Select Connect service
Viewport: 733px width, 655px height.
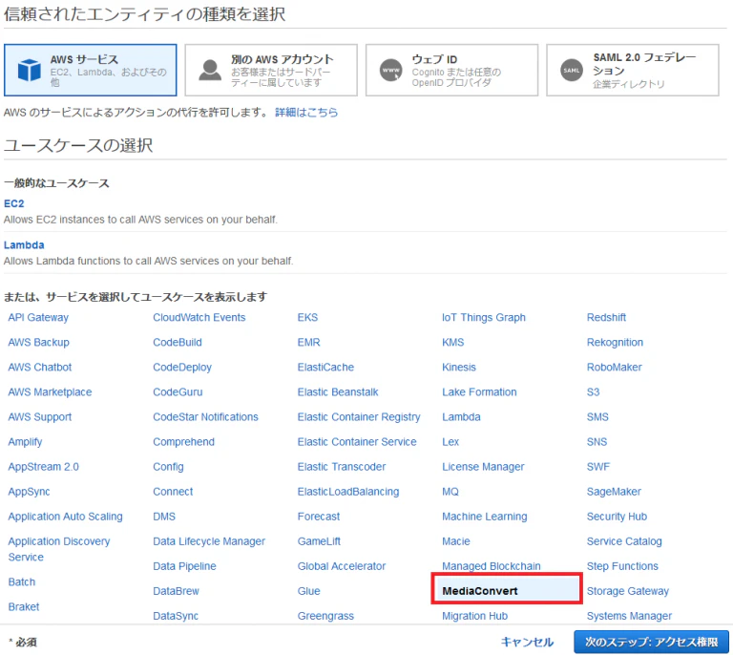pos(173,492)
